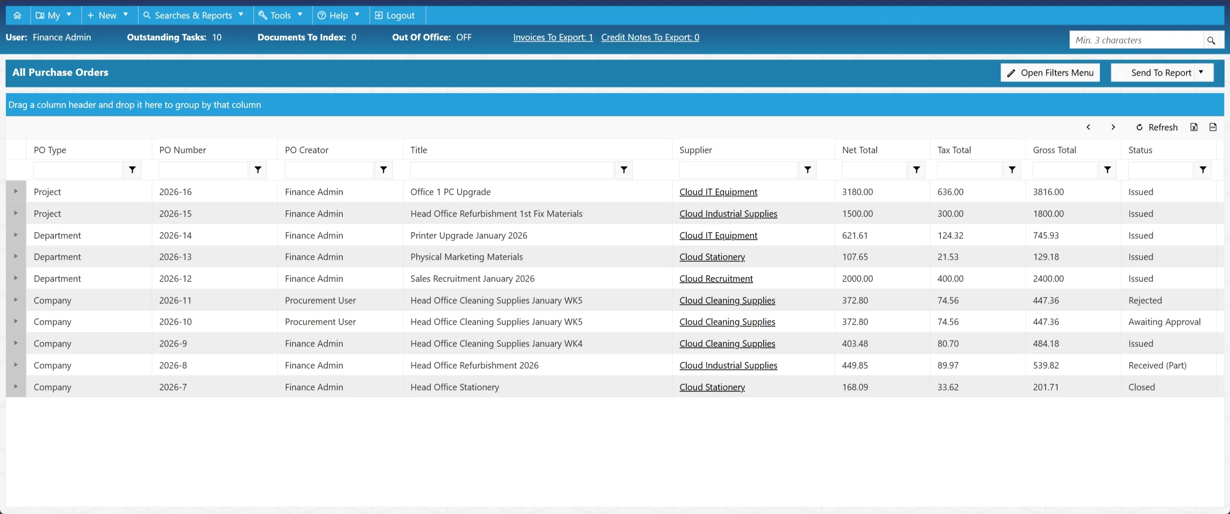Focus the global search input field
Screen dimensions: 1230x514
pyautogui.click(x=1136, y=40)
